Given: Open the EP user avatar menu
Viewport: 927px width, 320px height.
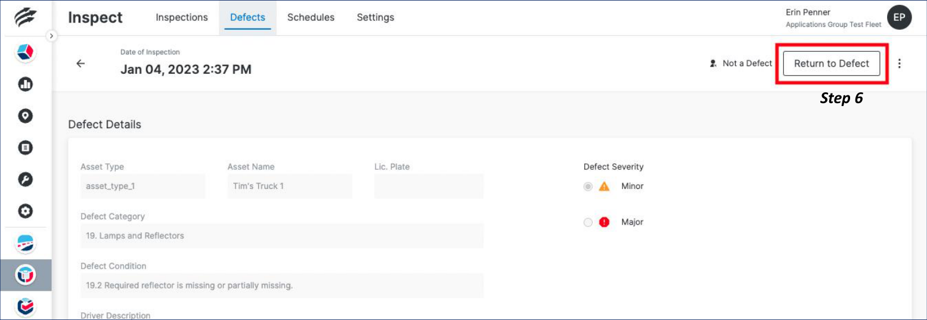Looking at the screenshot, I should click(x=899, y=18).
